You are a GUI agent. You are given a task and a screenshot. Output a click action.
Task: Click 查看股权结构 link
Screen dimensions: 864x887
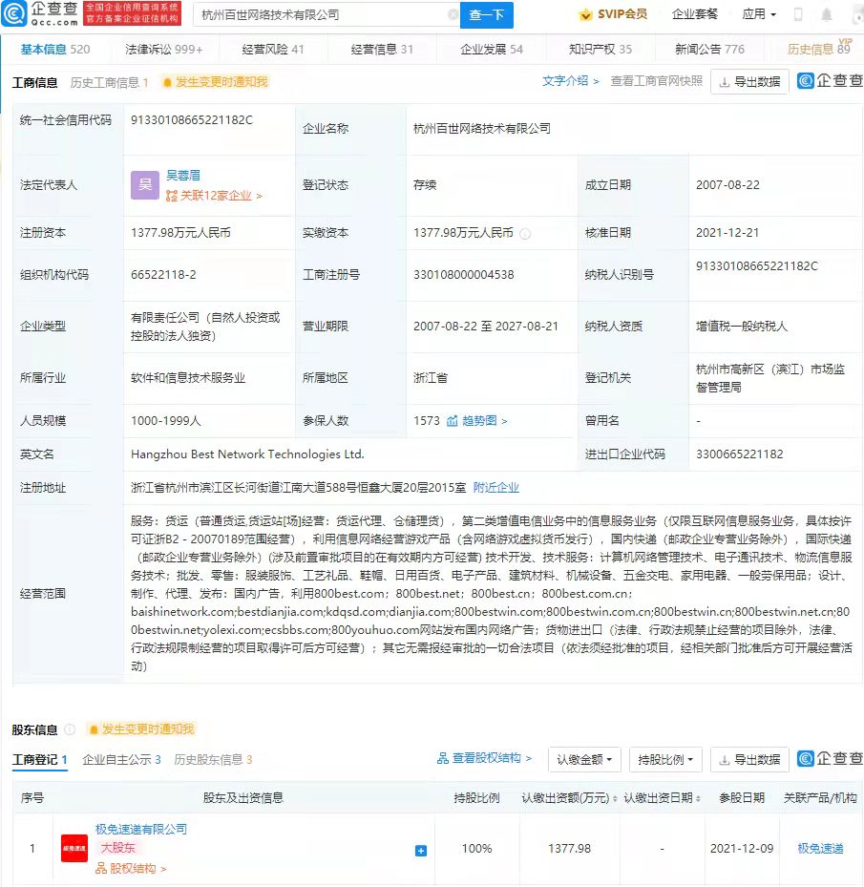pyautogui.click(x=485, y=758)
